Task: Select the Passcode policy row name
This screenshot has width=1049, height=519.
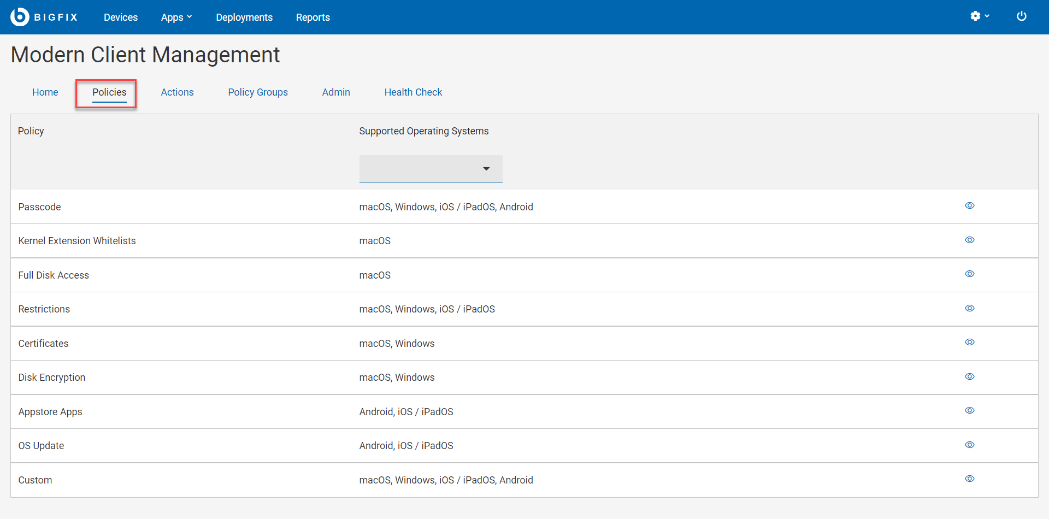Action: click(x=39, y=207)
